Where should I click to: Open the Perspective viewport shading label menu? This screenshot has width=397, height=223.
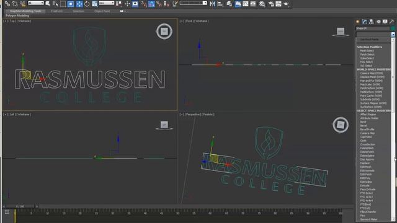[x=208, y=115]
